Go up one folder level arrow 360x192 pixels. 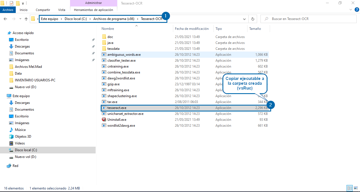pyautogui.click(x=26, y=19)
